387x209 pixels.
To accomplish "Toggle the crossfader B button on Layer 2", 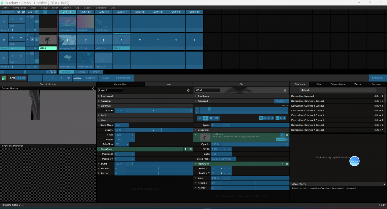I will (35, 49).
